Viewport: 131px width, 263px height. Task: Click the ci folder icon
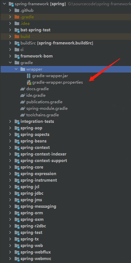pyautogui.click(x=17, y=50)
